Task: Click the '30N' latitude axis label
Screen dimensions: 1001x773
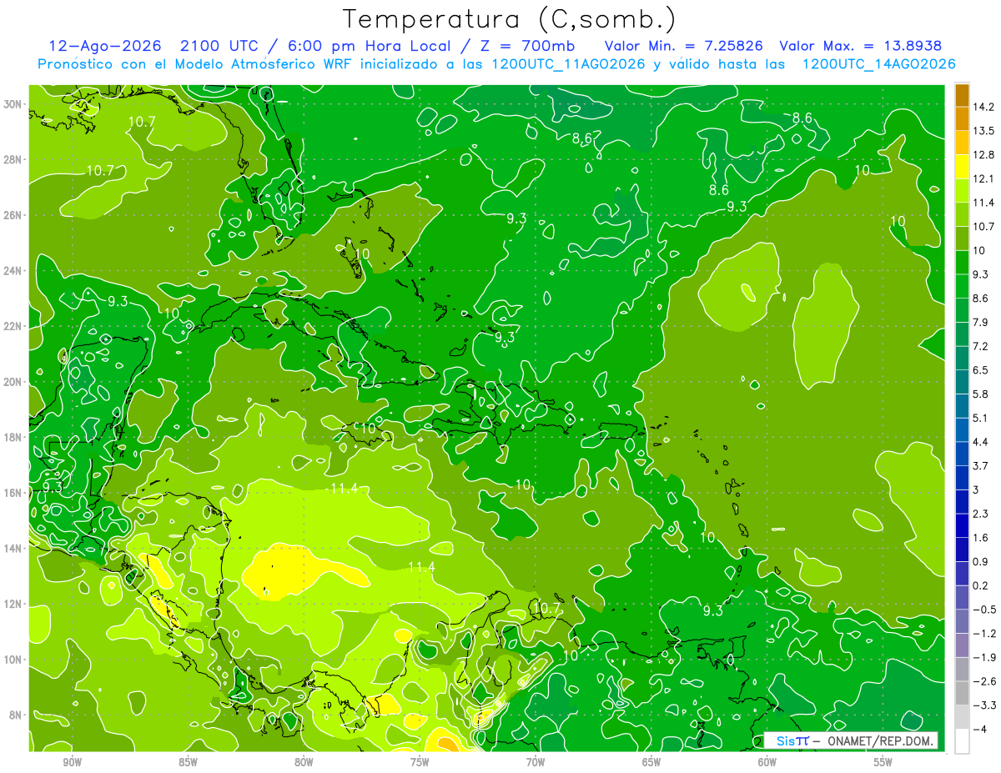Action: (x=14, y=103)
